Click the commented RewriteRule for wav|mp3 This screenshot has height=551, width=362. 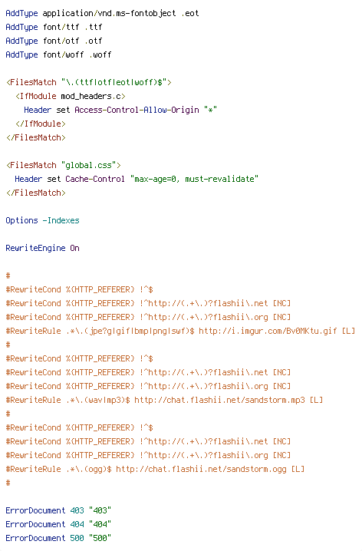point(164,400)
